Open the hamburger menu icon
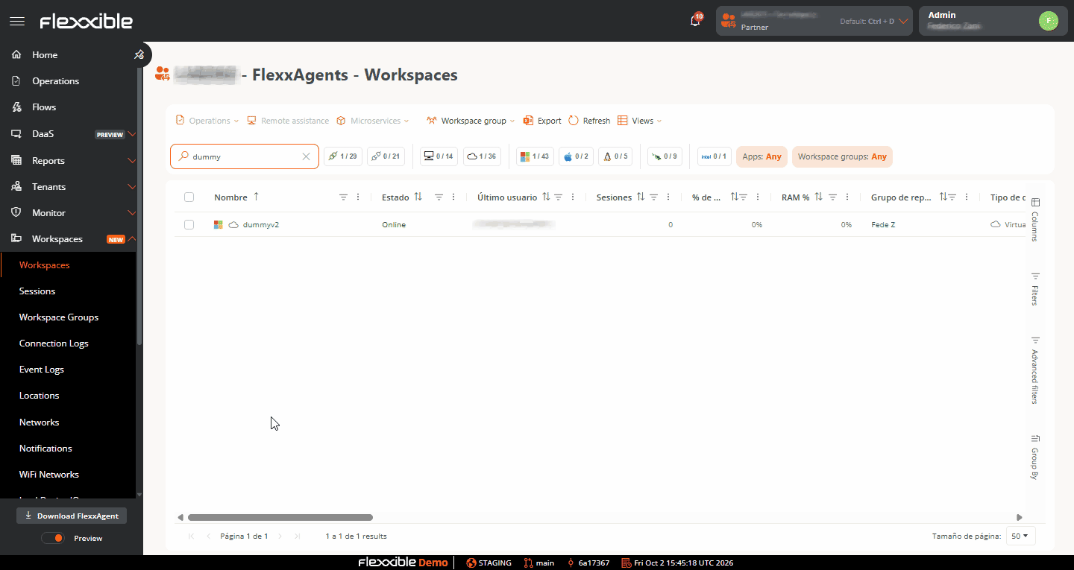1074x570 pixels. tap(16, 22)
